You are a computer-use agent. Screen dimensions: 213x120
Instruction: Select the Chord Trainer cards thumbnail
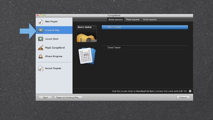[87, 56]
